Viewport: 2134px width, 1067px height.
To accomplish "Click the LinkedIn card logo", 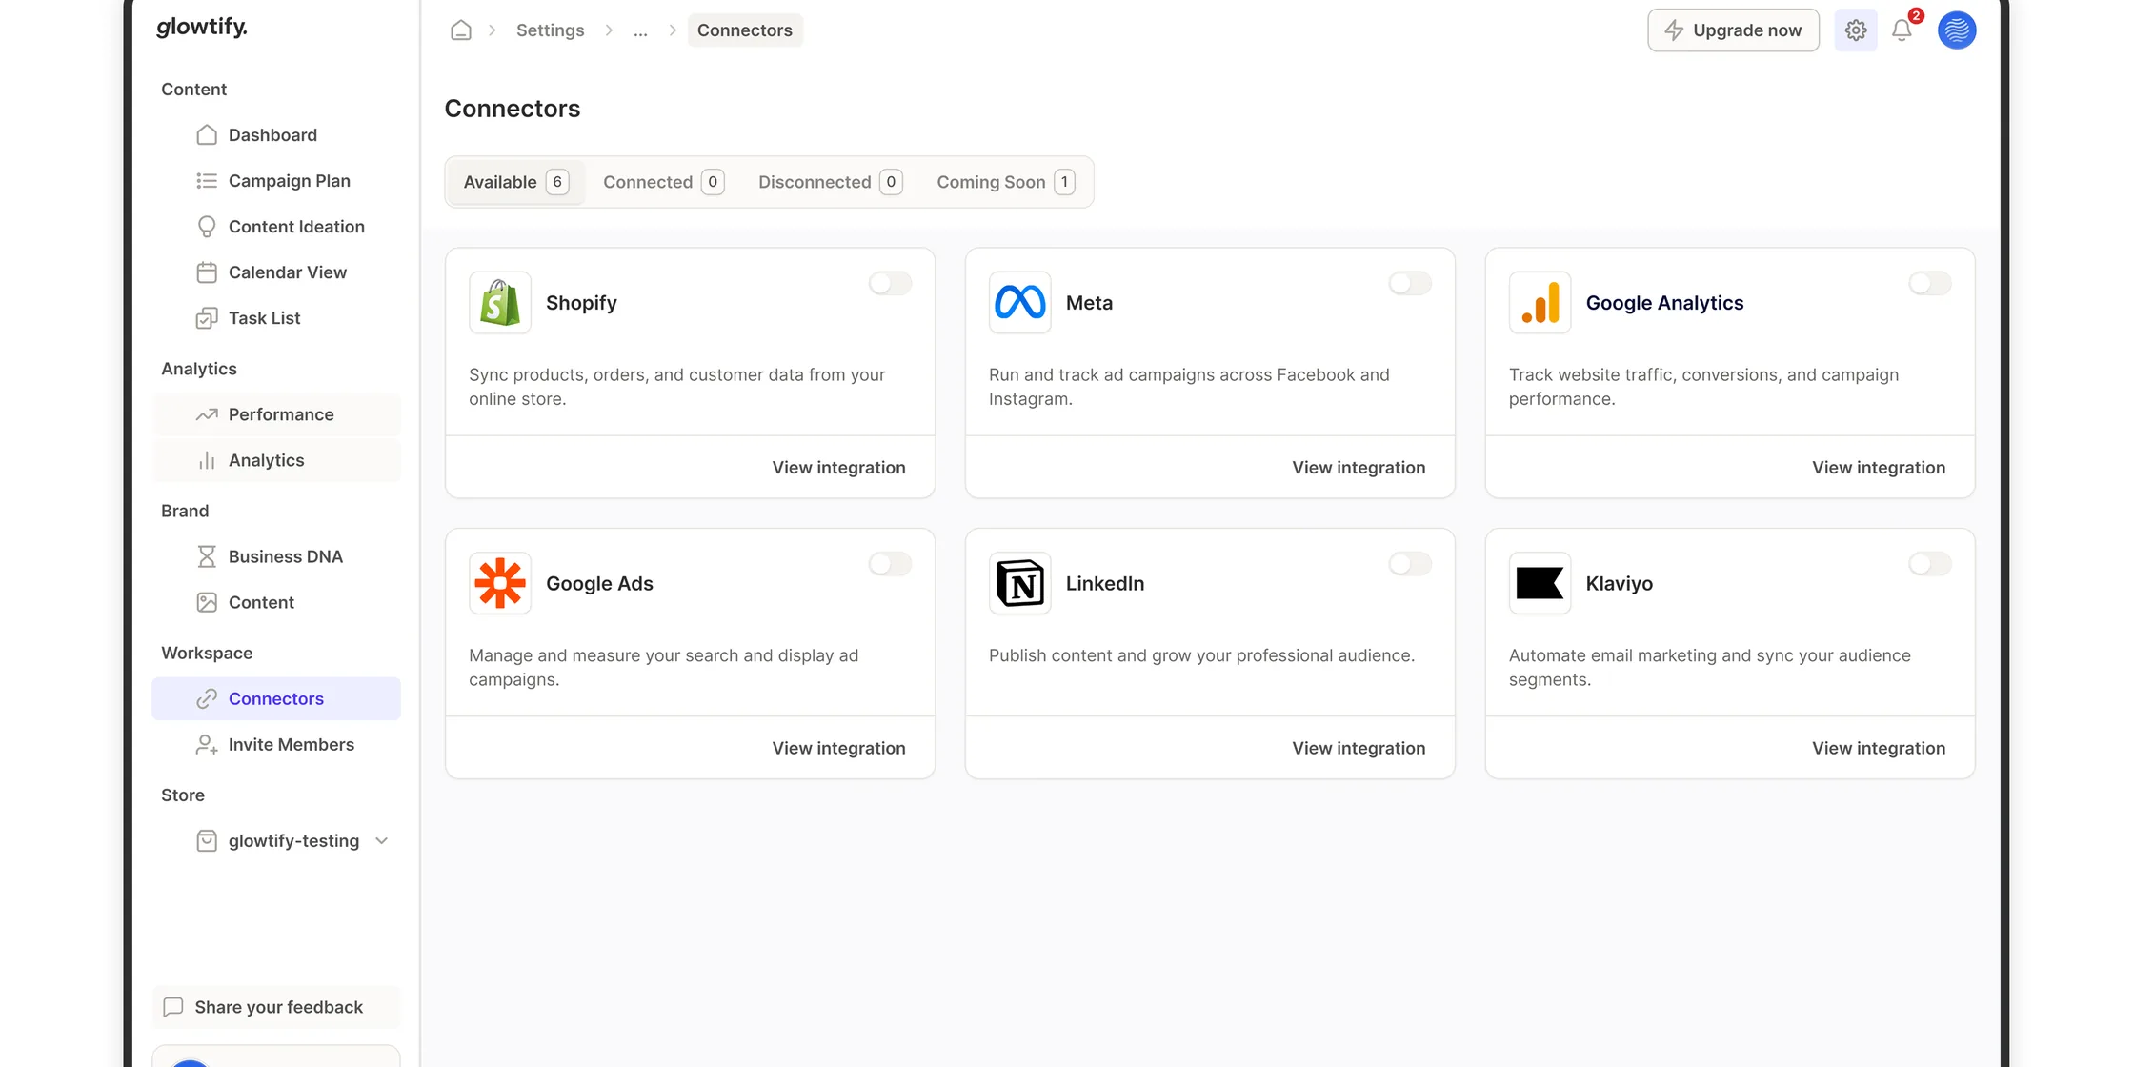I will click(1019, 583).
